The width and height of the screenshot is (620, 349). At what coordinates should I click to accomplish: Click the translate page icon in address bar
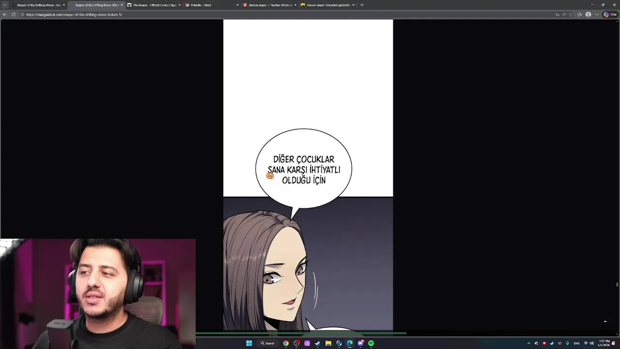(557, 15)
